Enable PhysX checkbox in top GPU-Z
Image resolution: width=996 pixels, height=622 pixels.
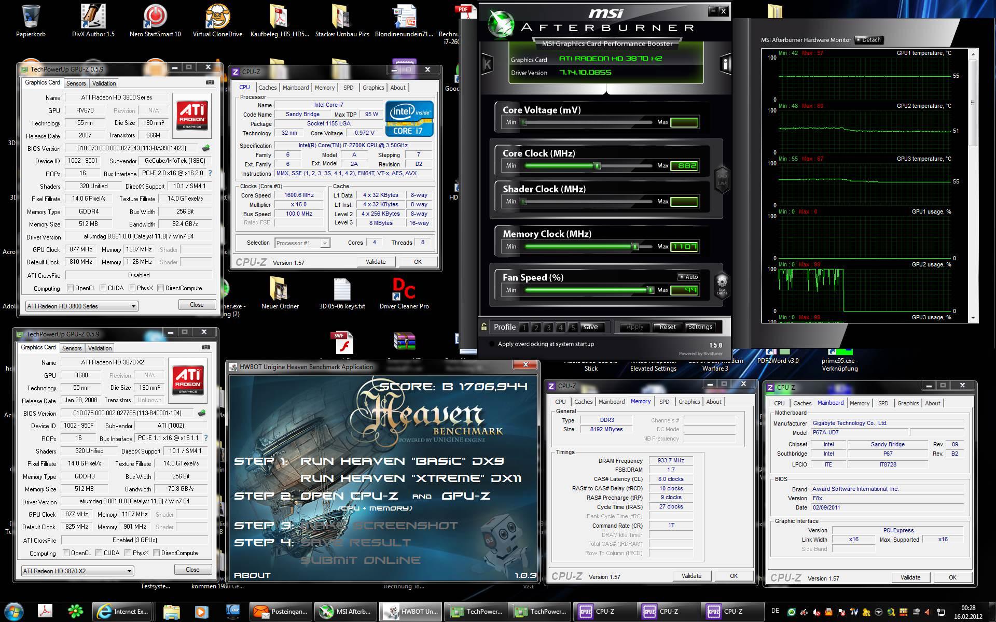click(x=132, y=288)
